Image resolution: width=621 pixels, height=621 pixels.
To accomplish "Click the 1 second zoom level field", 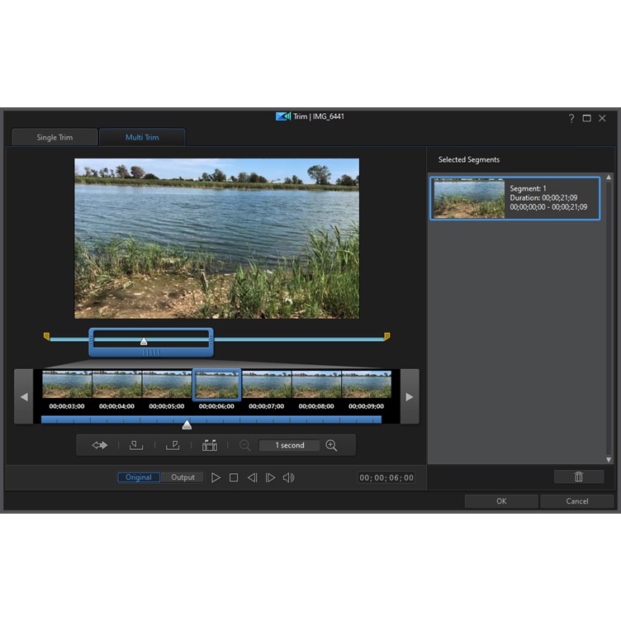I will 290,445.
